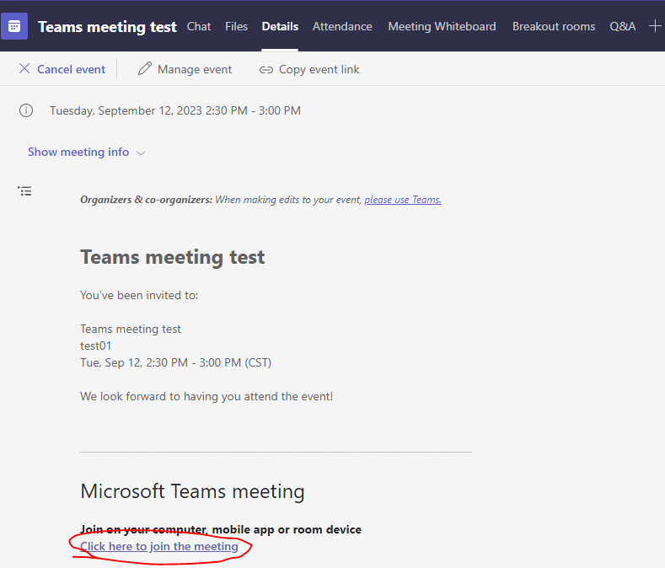Open the Files tab

click(236, 26)
